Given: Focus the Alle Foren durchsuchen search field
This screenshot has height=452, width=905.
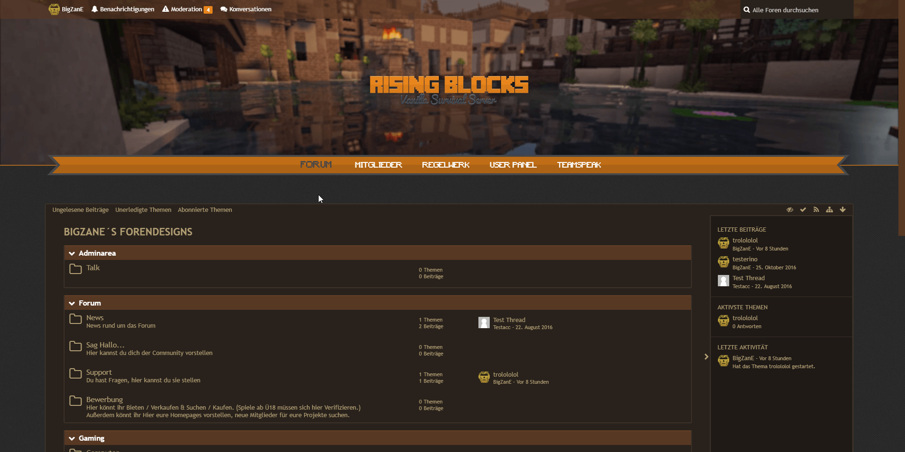Looking at the screenshot, I should coord(797,9).
